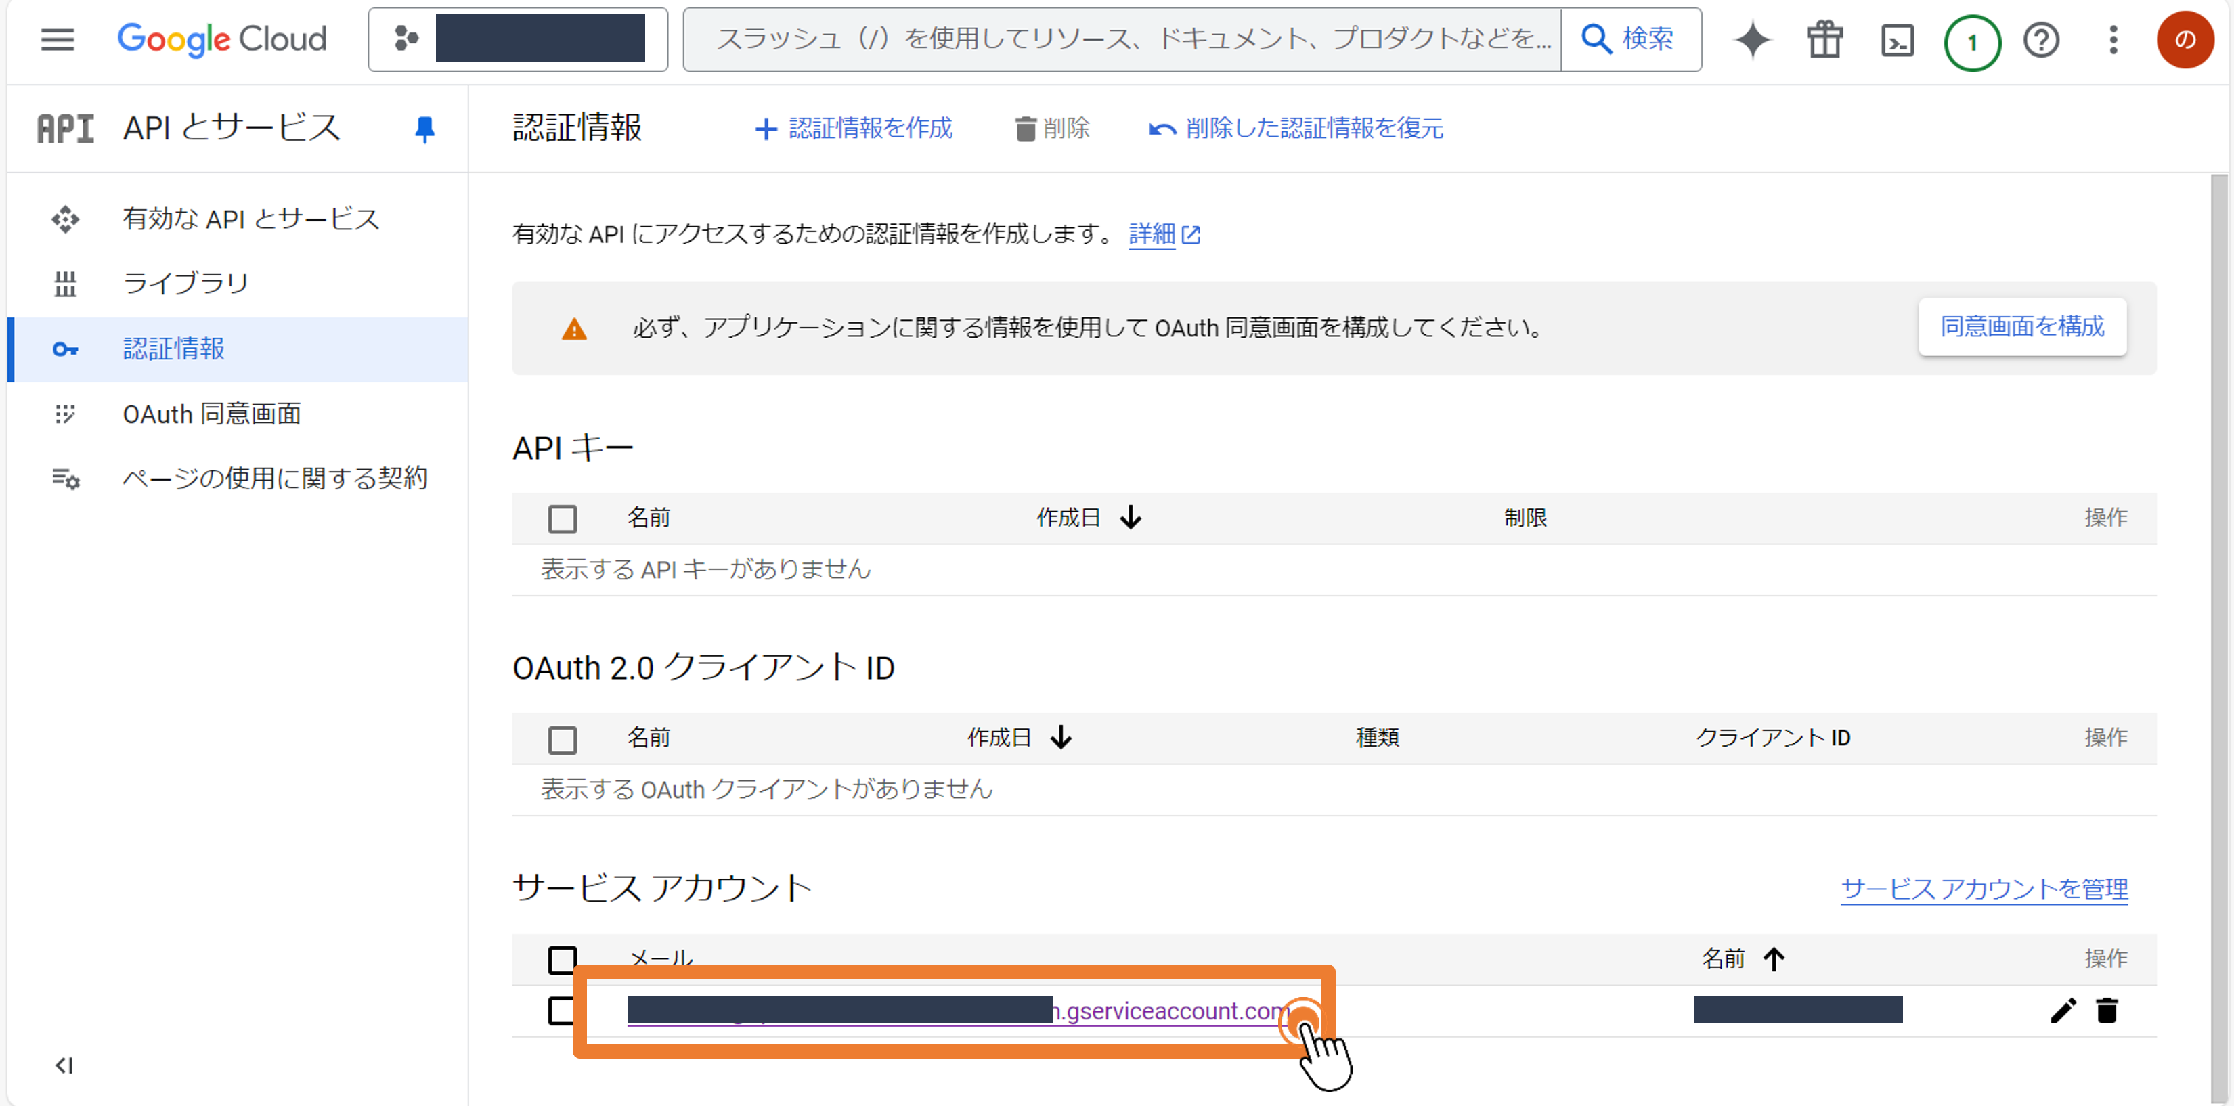Toggle select-all checkbox for サービス アカウント
Screen dimensions: 2234x1106
click(x=563, y=960)
